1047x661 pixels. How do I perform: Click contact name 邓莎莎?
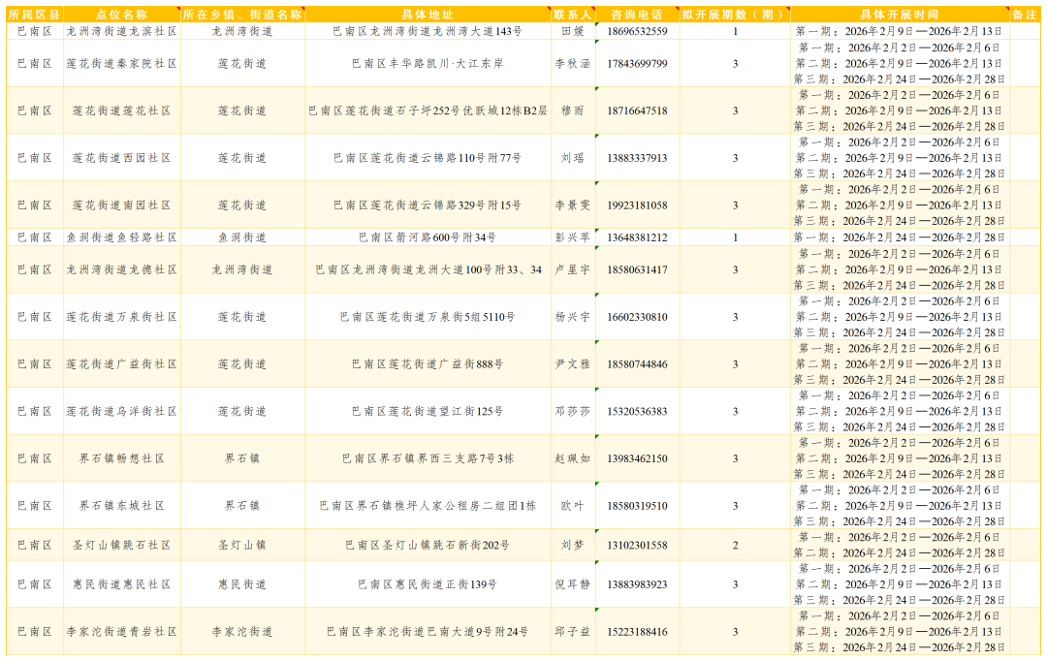coord(573,412)
